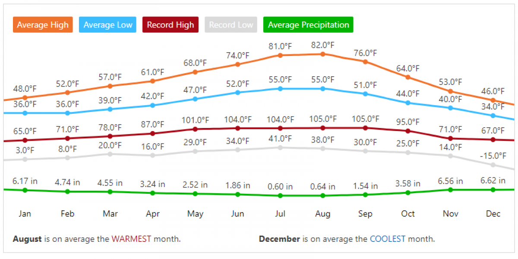Click the COOLEST text below the chart
The width and height of the screenshot is (518, 259).
[388, 239]
